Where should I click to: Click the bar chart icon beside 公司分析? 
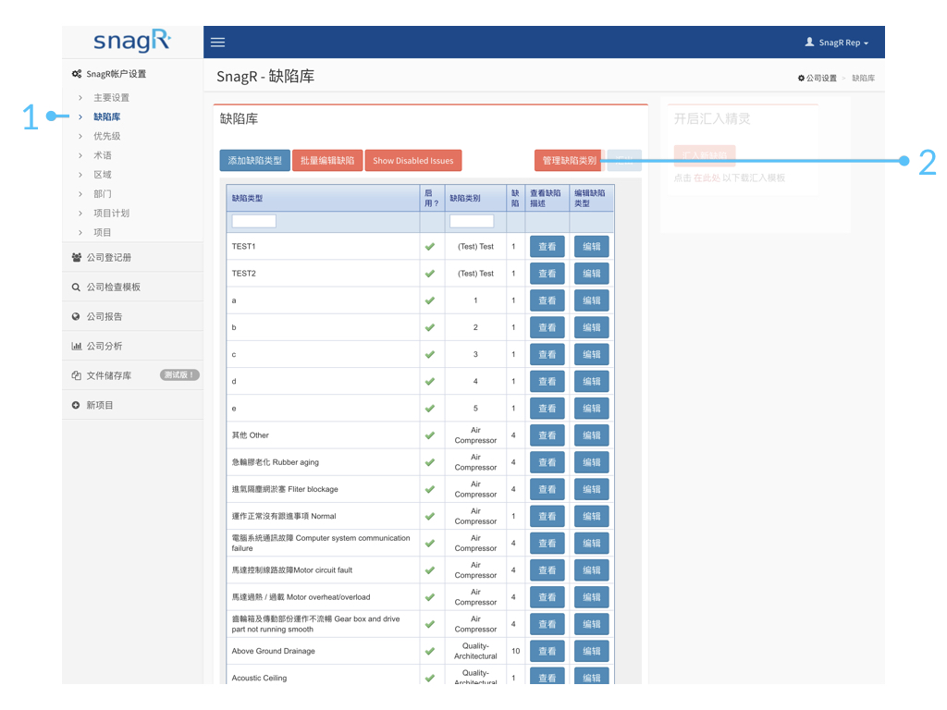76,346
